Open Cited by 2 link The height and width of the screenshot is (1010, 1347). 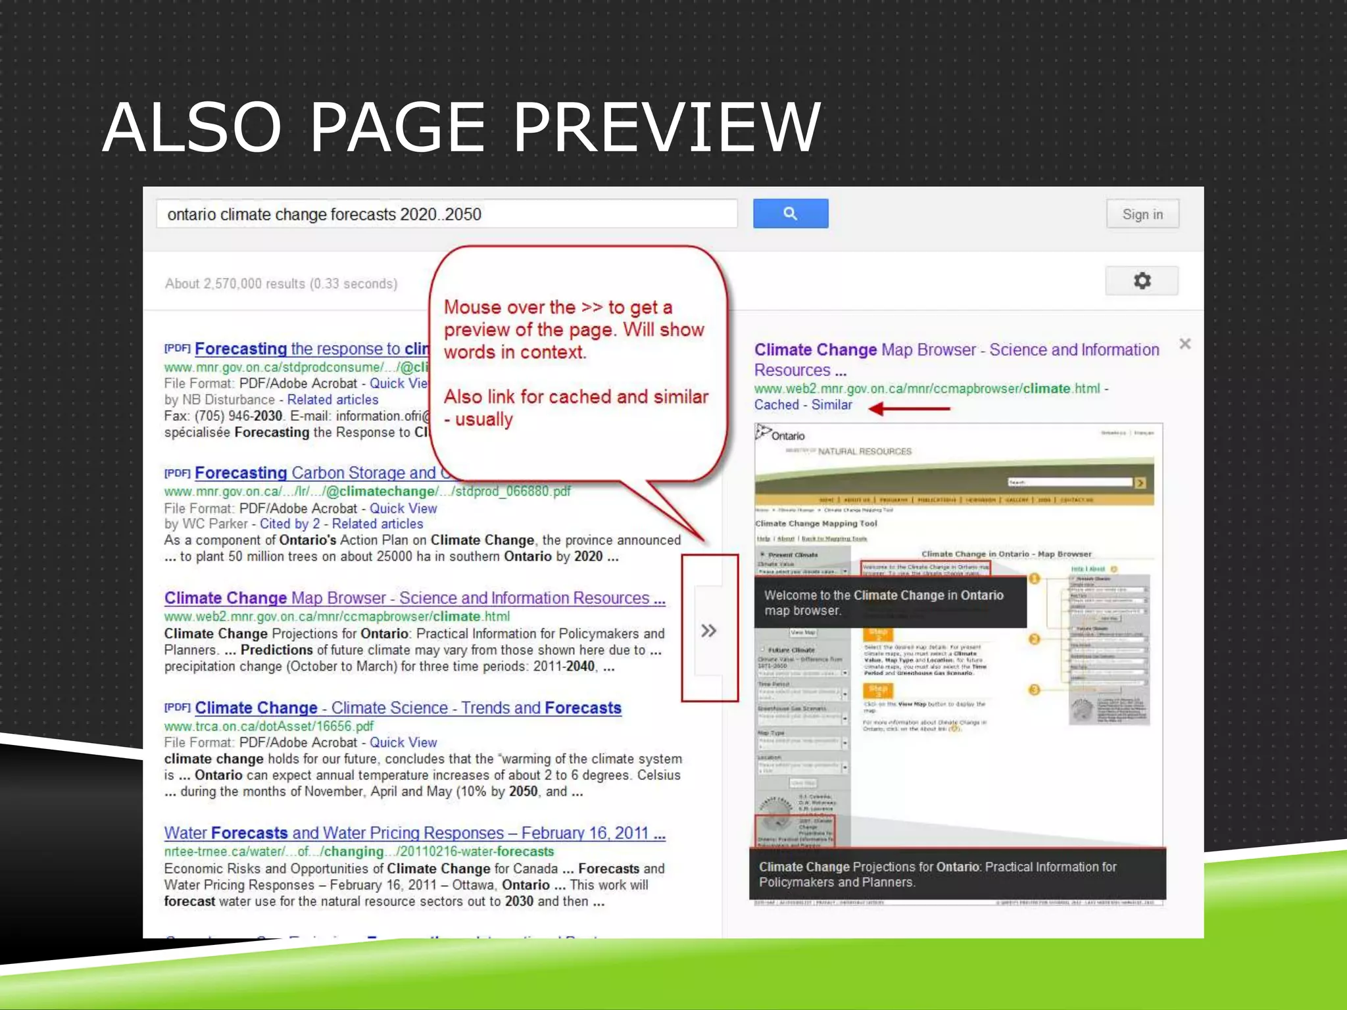pos(289,524)
